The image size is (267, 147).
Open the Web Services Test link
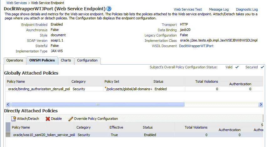pyautogui.click(x=188, y=10)
